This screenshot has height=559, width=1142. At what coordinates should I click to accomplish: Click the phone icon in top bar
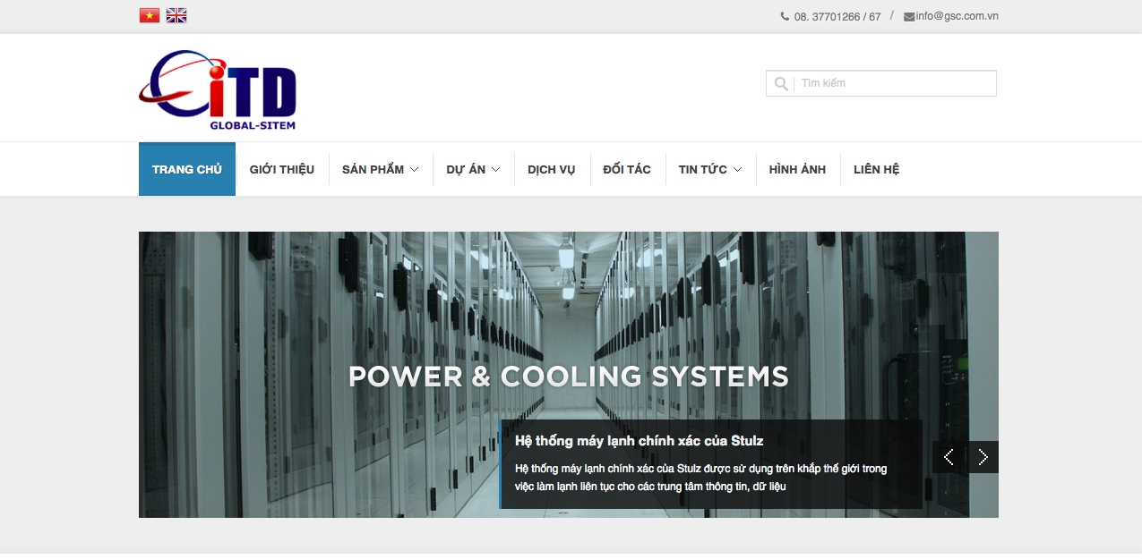point(785,16)
